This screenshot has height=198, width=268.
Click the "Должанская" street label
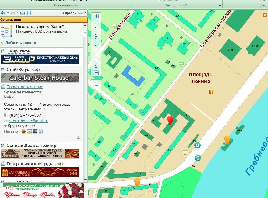click(120, 26)
